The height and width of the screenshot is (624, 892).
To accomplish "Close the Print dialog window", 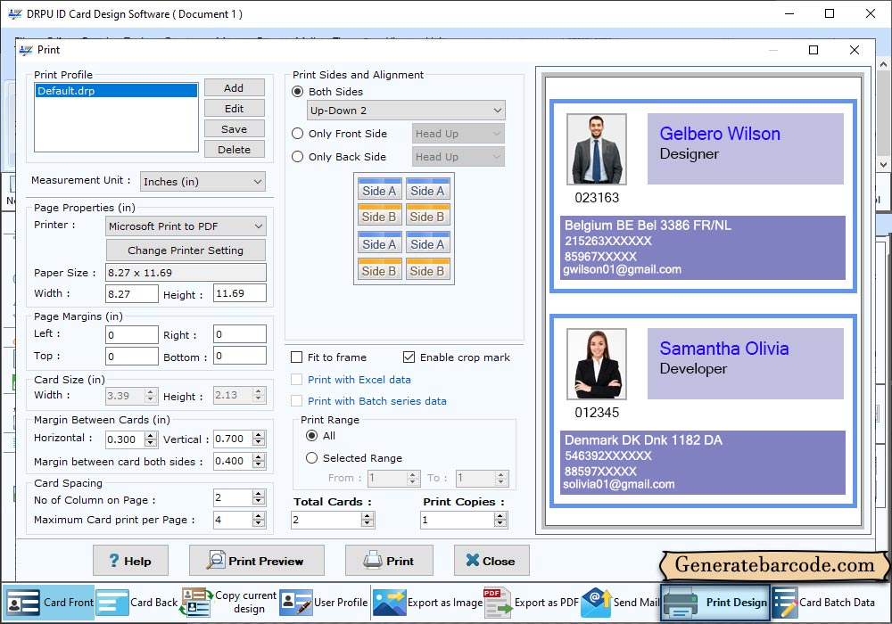I will point(854,50).
